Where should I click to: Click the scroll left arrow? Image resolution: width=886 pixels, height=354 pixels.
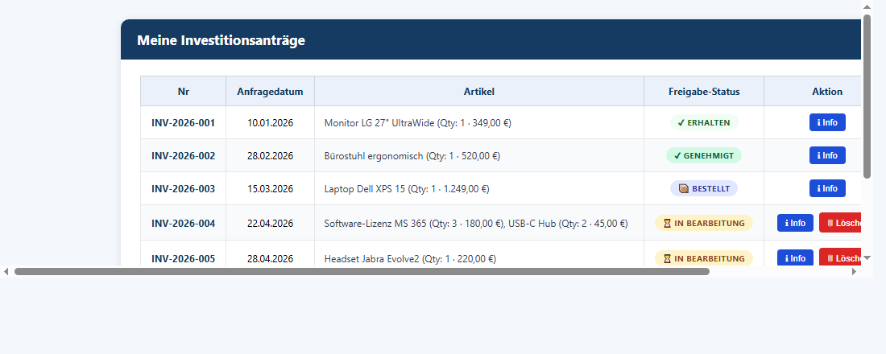(6, 272)
